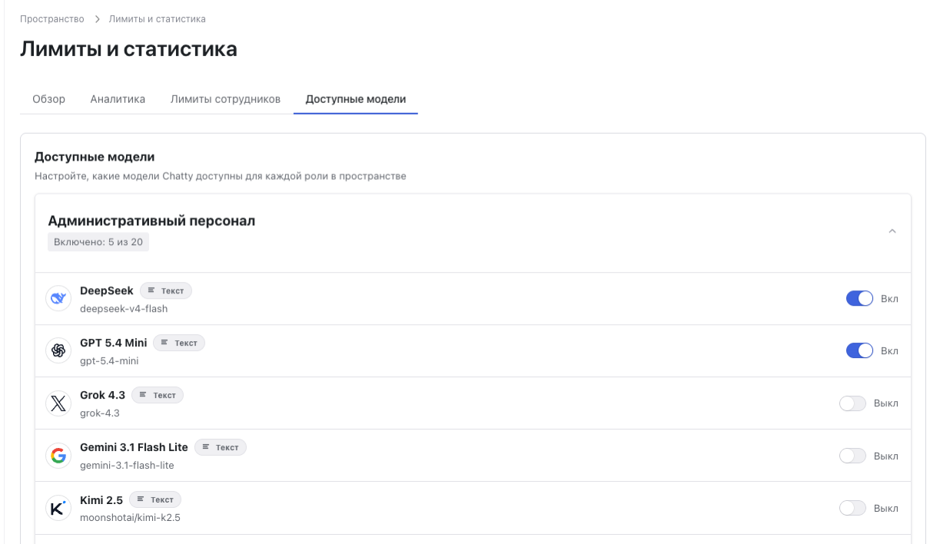
Task: Click the 'Вкл' label in the GPT 5.4 Mini row
Action: pos(889,351)
